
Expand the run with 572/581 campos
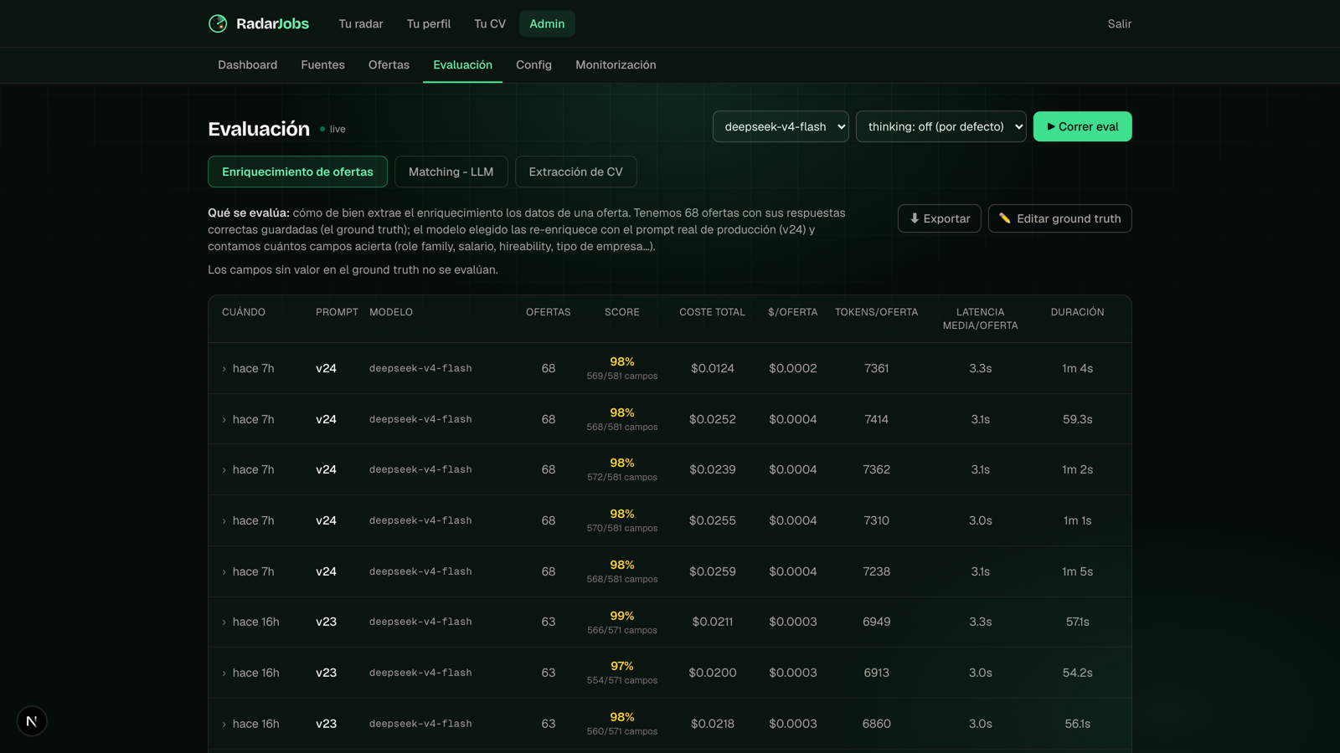(224, 470)
